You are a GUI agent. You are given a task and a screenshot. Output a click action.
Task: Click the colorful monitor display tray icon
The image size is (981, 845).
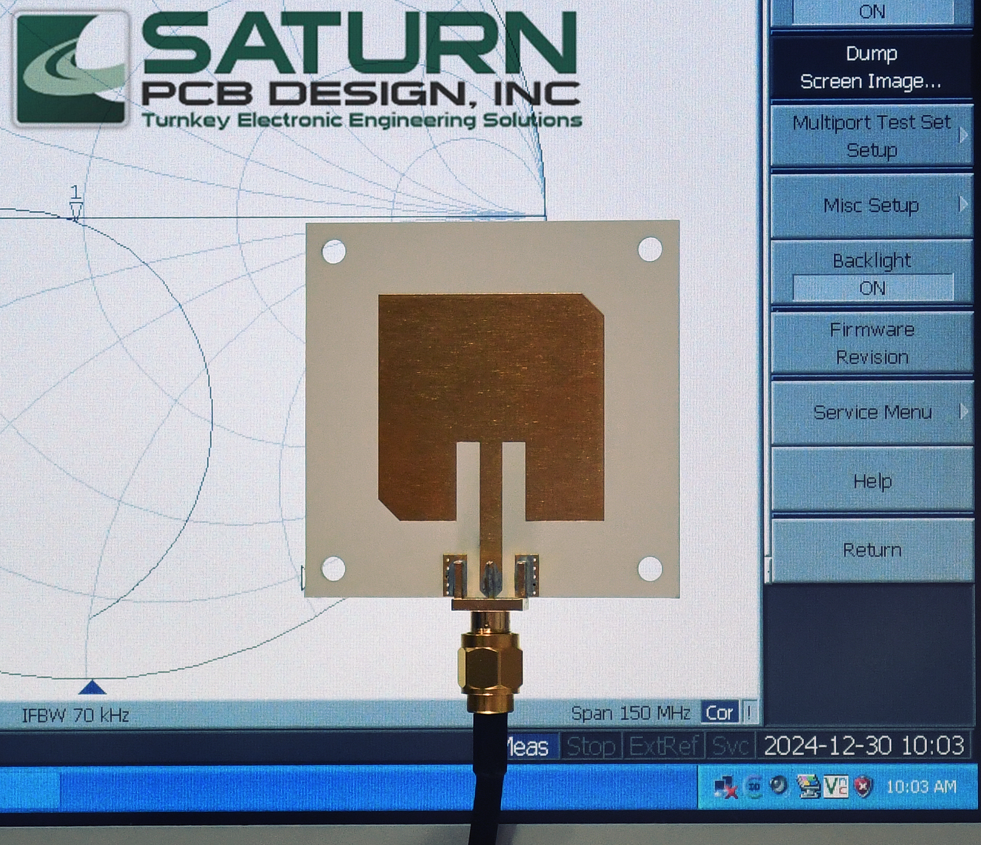807,787
